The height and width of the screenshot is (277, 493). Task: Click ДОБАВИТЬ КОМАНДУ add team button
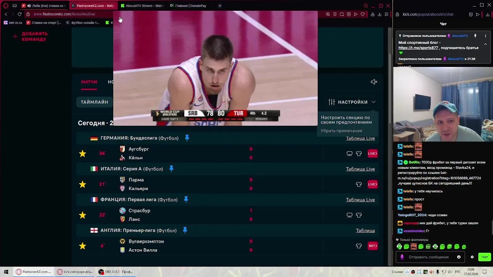click(30, 37)
